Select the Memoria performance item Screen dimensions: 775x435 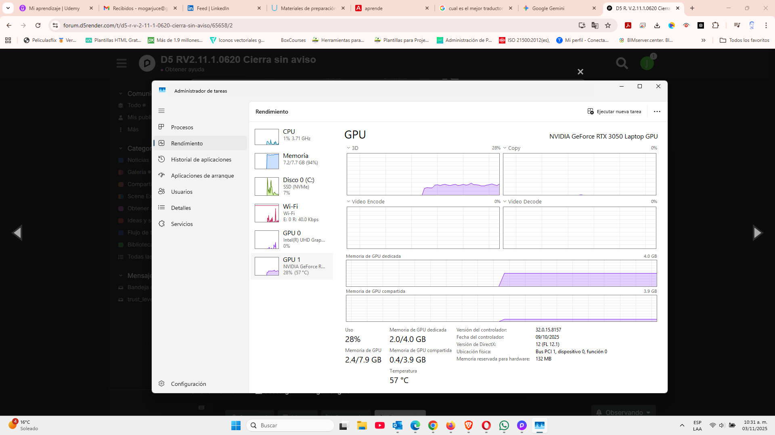(293, 159)
